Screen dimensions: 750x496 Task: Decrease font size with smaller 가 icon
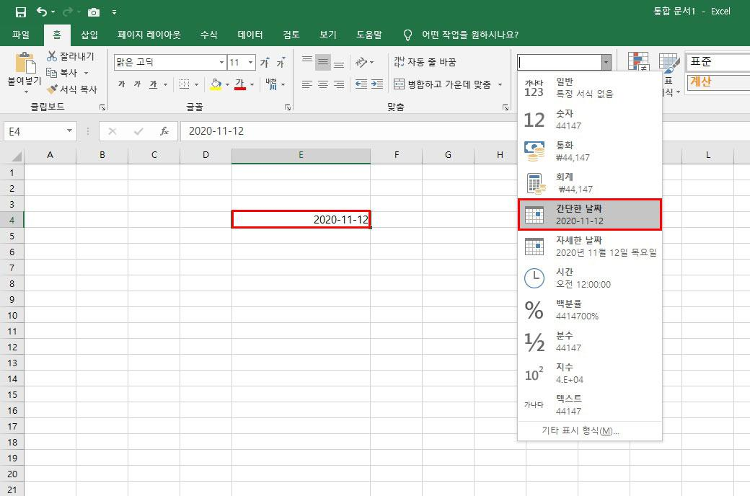click(x=281, y=62)
